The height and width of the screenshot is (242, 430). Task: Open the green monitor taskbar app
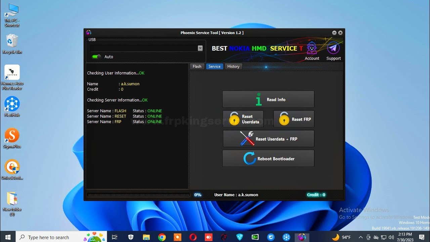[x=255, y=237]
